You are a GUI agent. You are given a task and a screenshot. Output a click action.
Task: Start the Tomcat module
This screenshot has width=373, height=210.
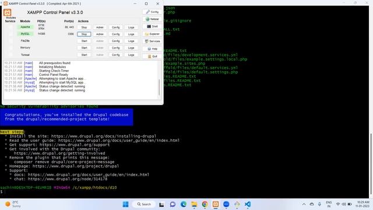[84, 55]
